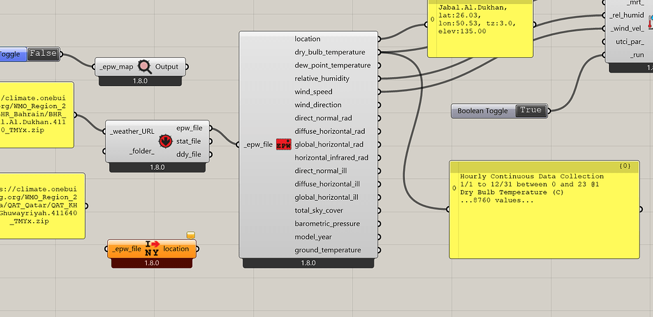Click the Download Weather component icon
The width and height of the screenshot is (653, 317).
coord(166,141)
